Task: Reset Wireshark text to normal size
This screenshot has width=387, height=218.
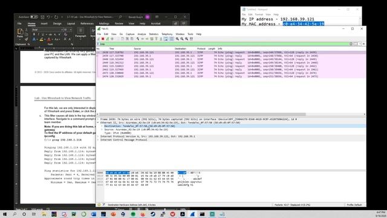Action: coord(187,39)
